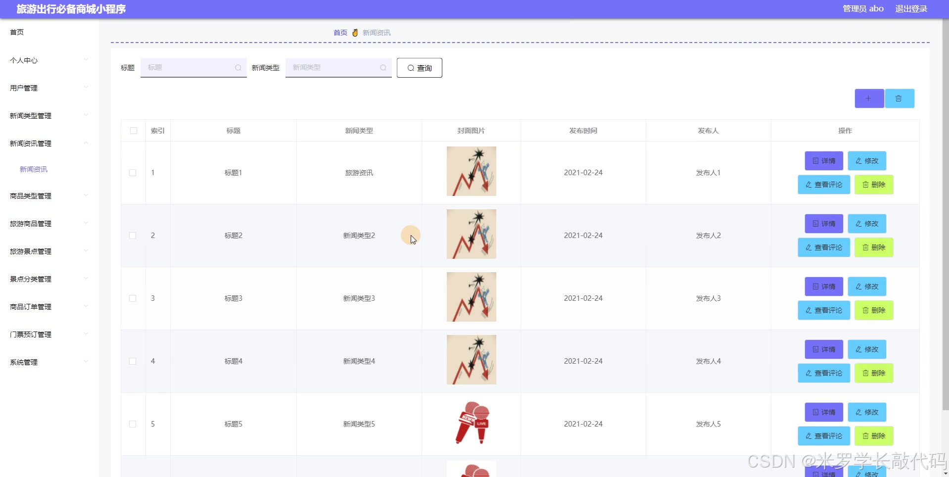Expand the 旅游景点管理 sidebar menu

49,251
